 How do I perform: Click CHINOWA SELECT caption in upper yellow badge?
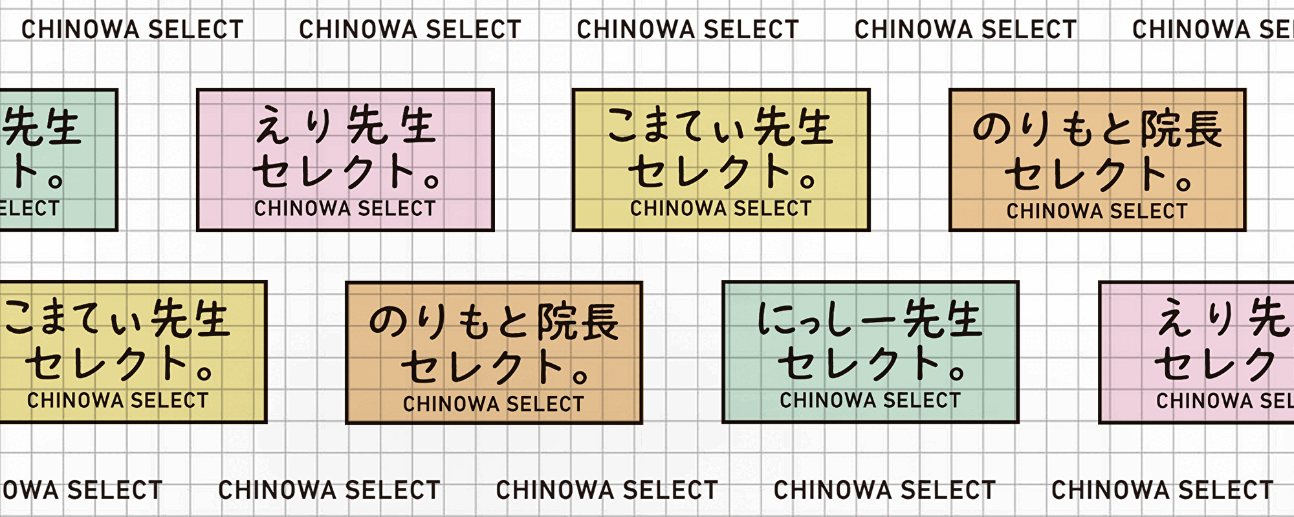(x=721, y=209)
